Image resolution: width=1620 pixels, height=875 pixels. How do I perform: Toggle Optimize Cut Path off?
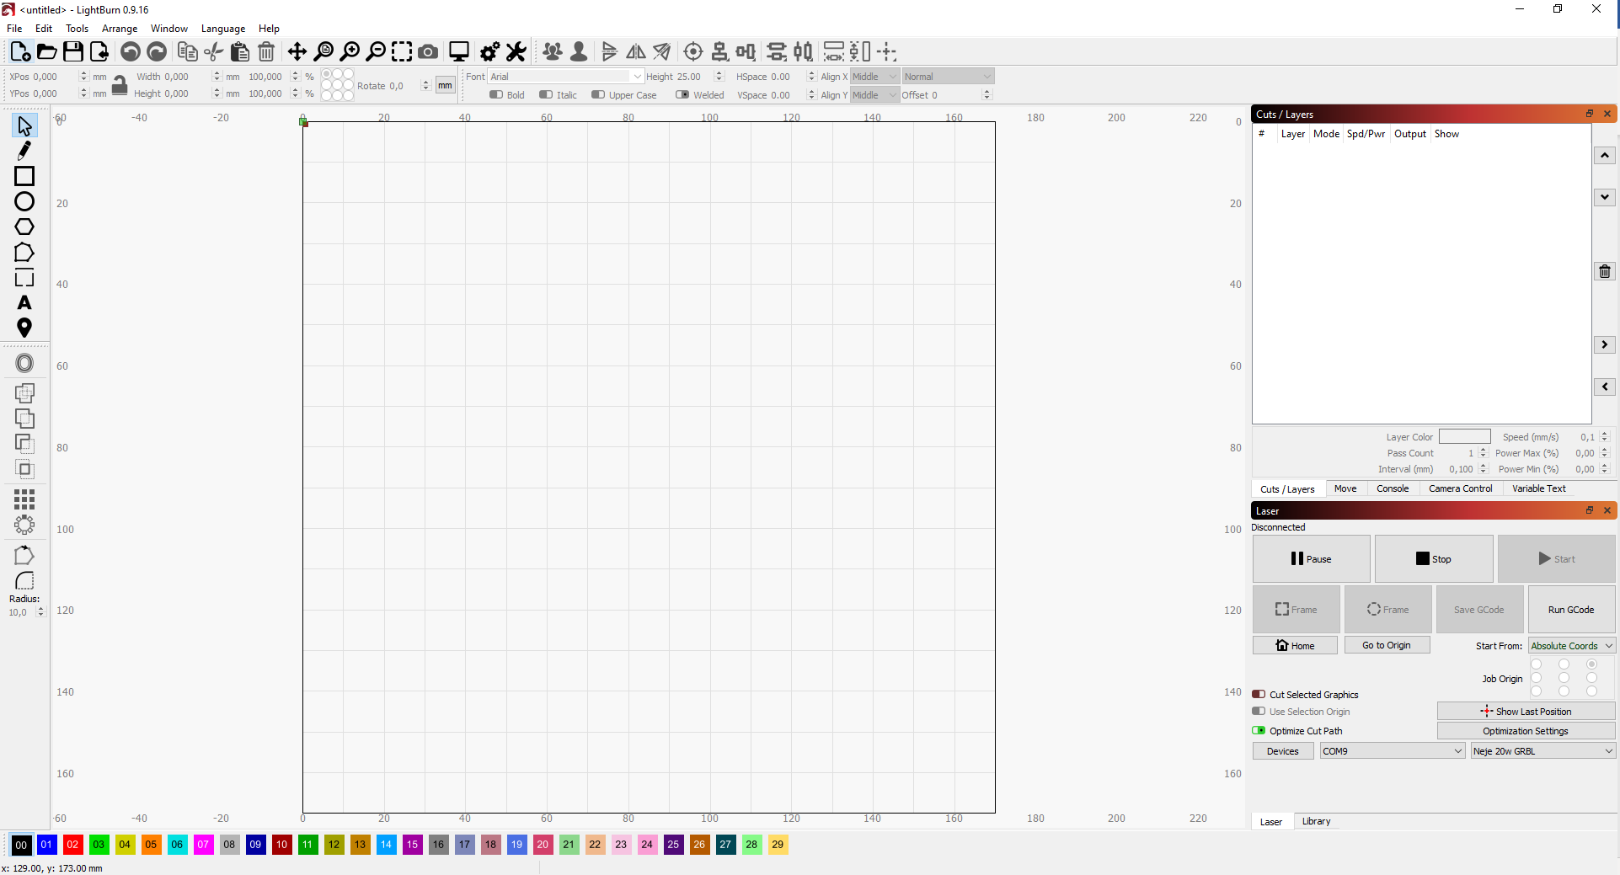coord(1259,731)
